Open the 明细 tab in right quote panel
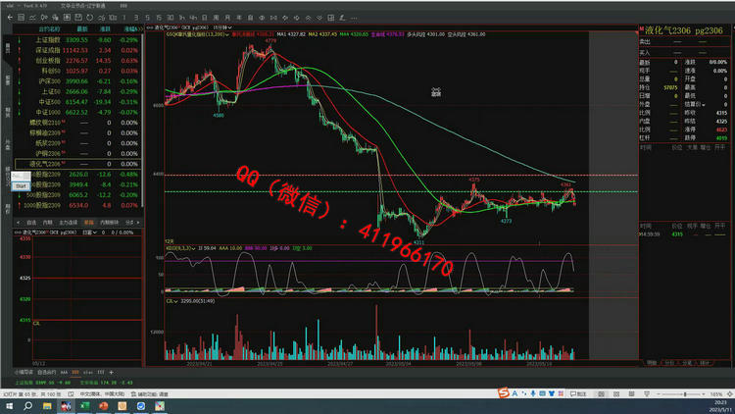This screenshot has width=735, height=414. (652, 363)
